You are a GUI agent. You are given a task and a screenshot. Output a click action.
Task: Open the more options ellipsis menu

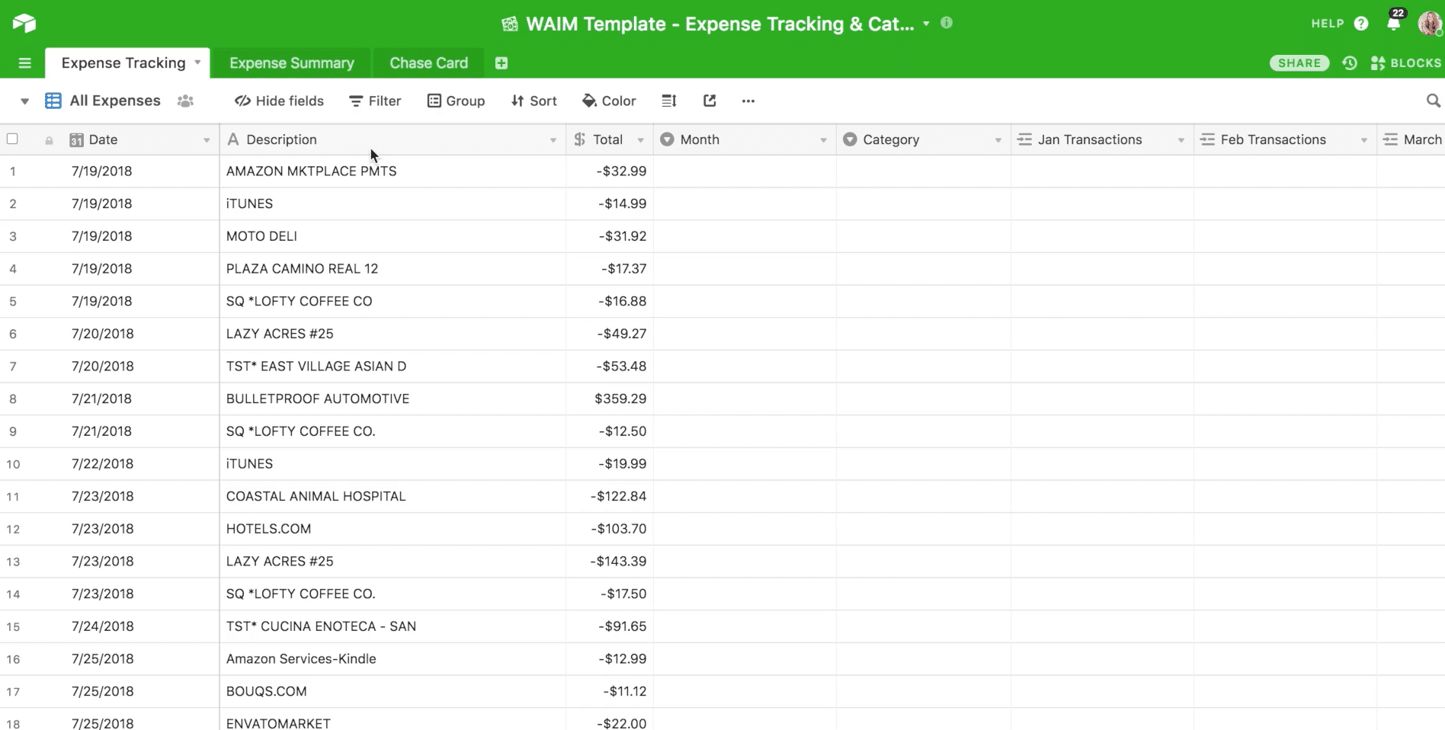point(748,101)
